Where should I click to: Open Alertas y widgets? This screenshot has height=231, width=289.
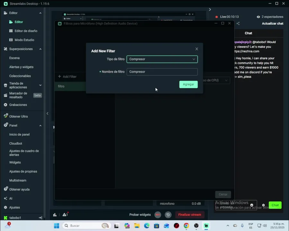click(x=22, y=67)
